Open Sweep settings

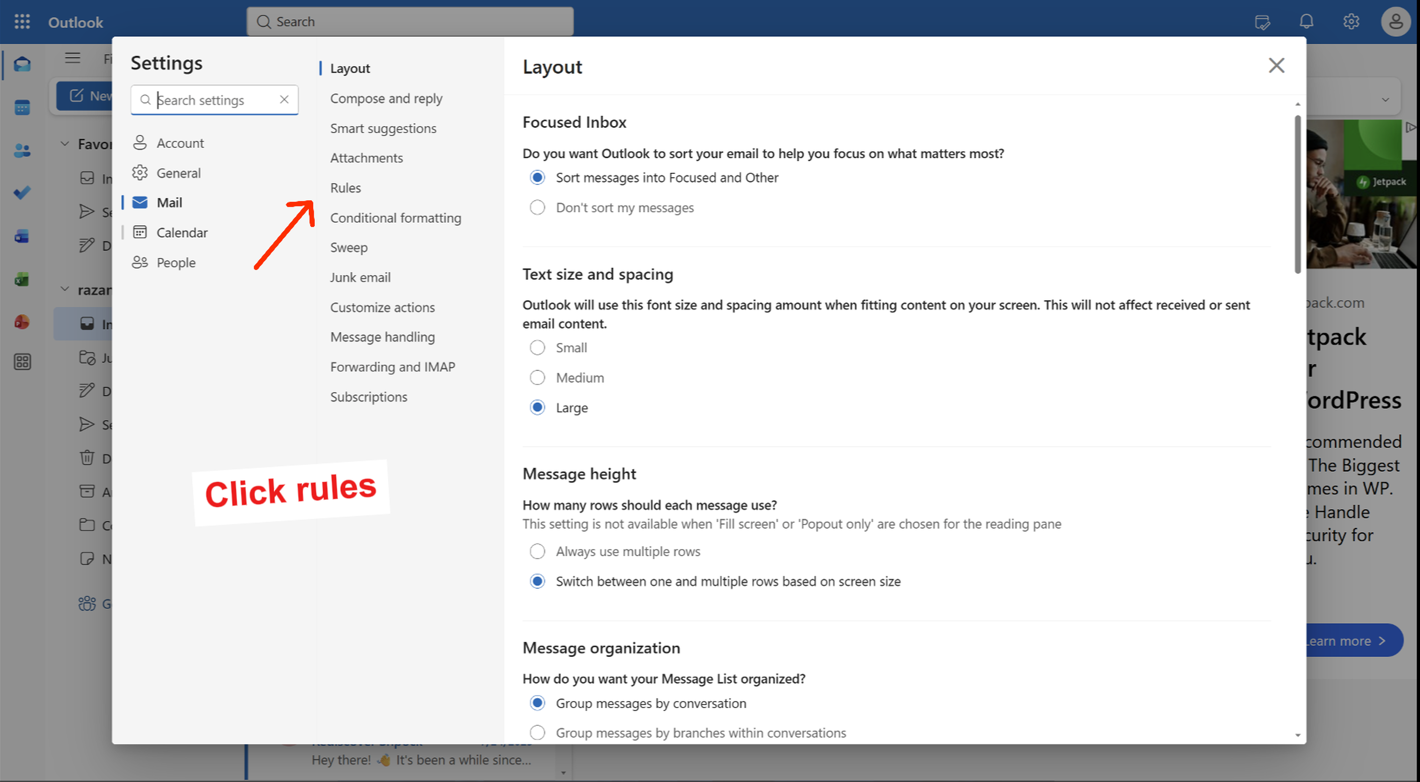pyautogui.click(x=349, y=247)
